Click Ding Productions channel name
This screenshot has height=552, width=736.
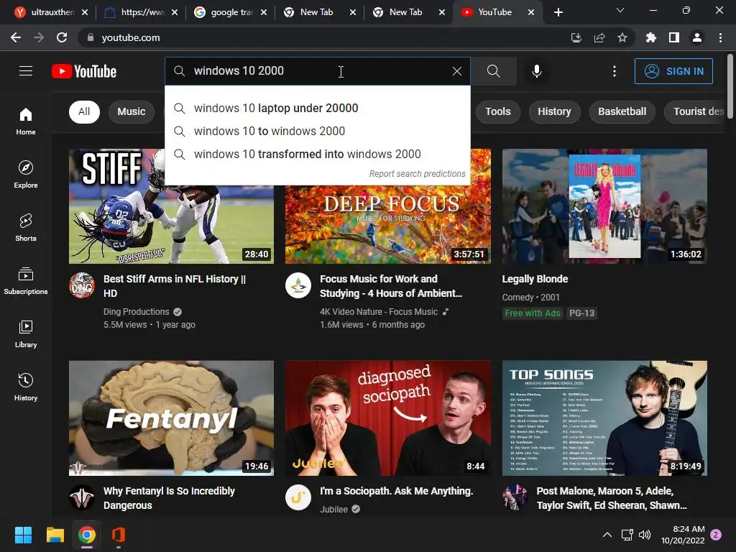click(136, 312)
